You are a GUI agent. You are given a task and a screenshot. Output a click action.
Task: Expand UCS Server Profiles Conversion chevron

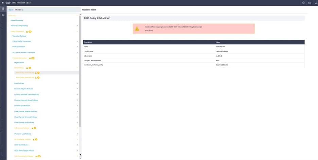tap(78, 53)
